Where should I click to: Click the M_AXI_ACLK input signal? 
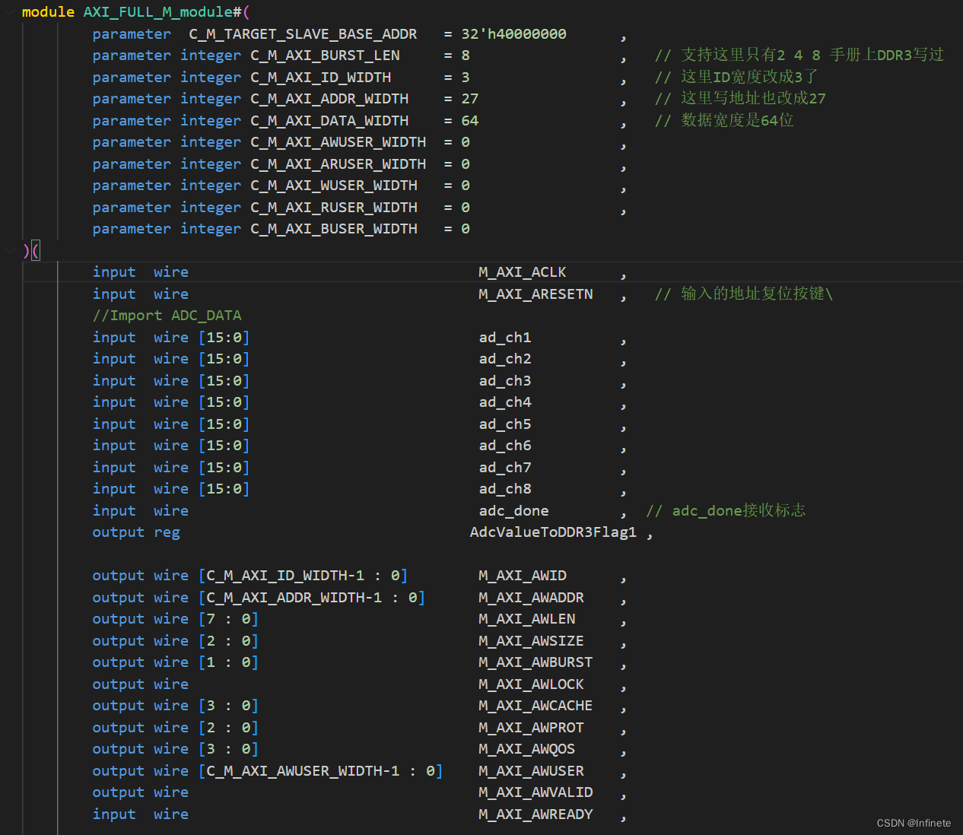coord(522,271)
